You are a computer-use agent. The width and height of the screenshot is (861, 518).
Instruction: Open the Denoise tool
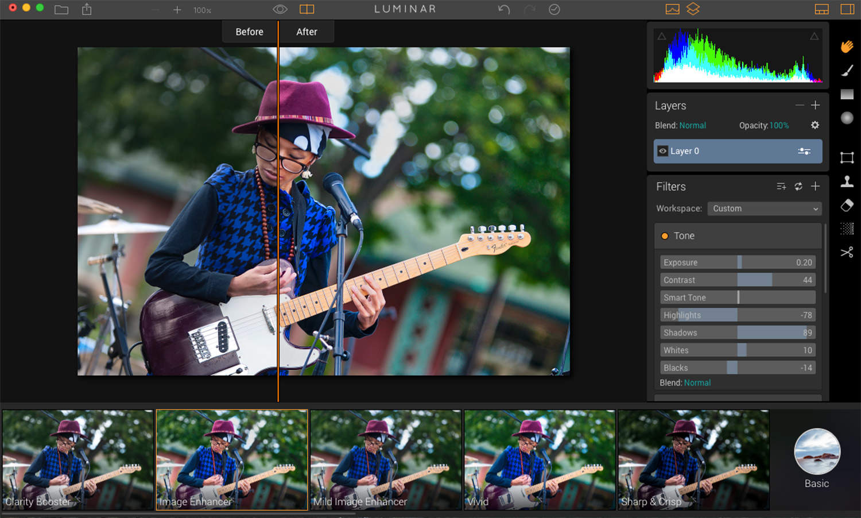847,229
